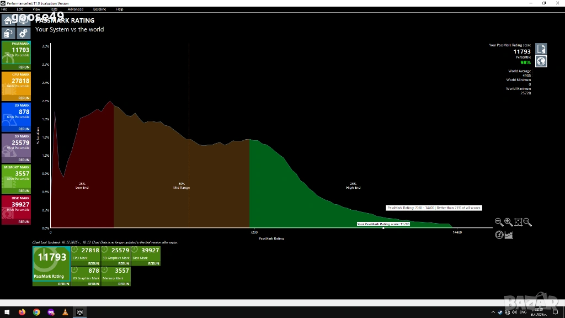Open the report document icon near the score
565x318 pixels.
[541, 49]
